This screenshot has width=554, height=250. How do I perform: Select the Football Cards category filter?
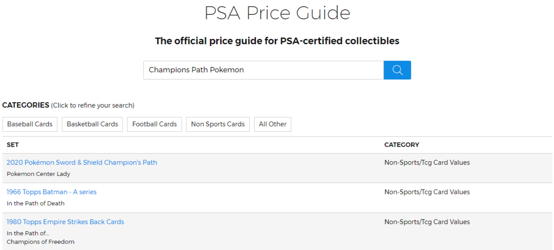tap(155, 124)
